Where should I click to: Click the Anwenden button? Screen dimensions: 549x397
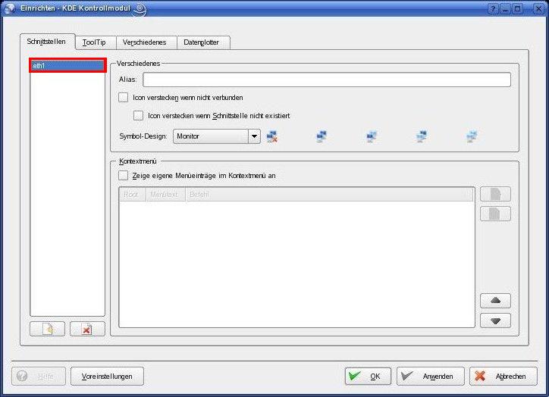coord(430,376)
